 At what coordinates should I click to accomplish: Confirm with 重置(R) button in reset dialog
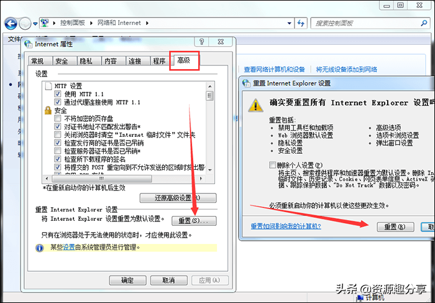coord(395,227)
